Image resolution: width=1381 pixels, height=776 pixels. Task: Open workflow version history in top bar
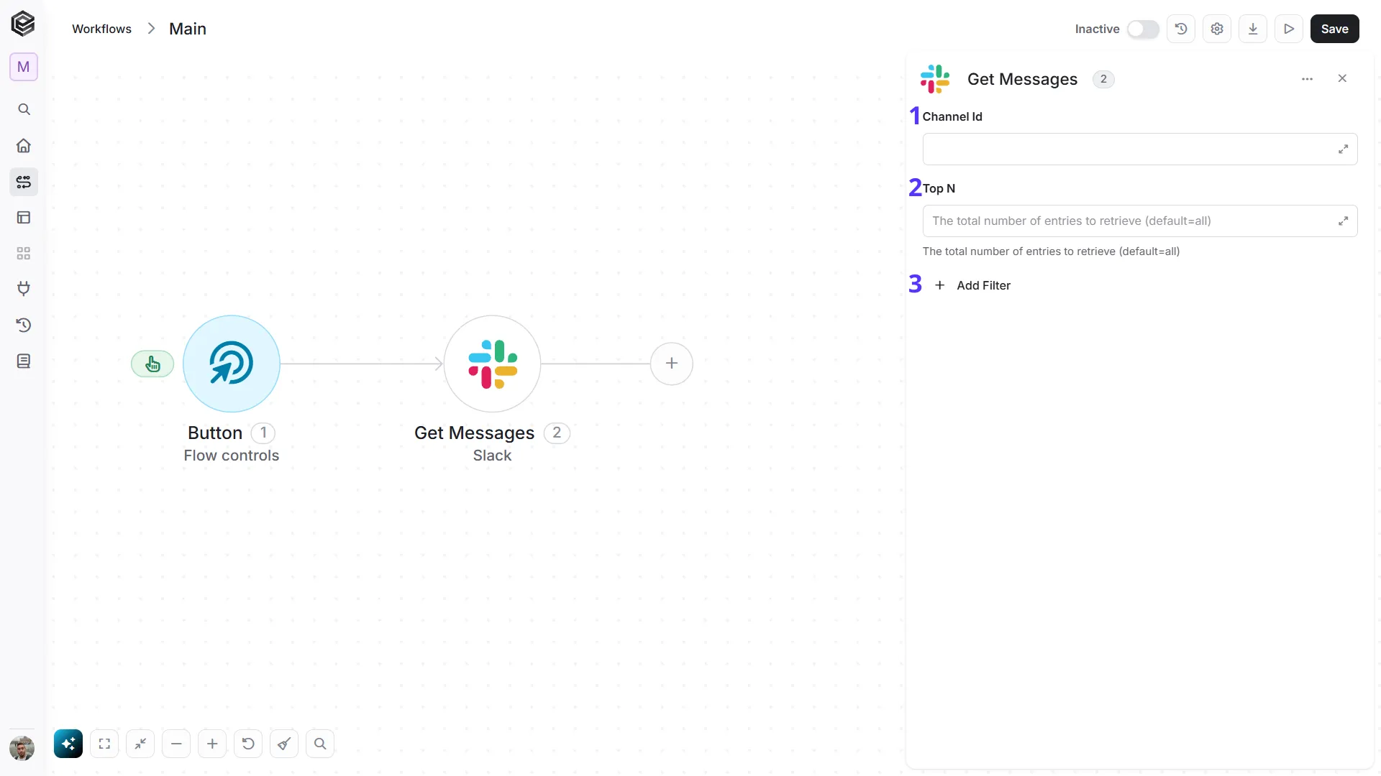pos(1181,29)
